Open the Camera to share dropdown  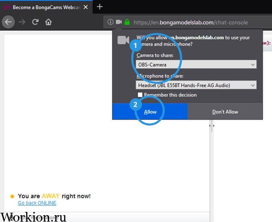coord(196,64)
